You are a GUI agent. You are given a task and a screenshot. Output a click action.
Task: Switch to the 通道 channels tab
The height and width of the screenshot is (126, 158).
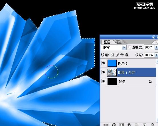[x=118, y=42]
